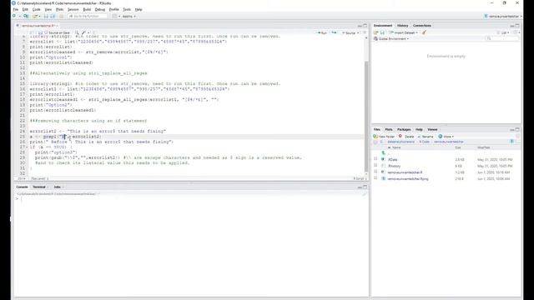
Task: Check the box next to removeunwantedchar.Rproj
Action: pos(375,178)
